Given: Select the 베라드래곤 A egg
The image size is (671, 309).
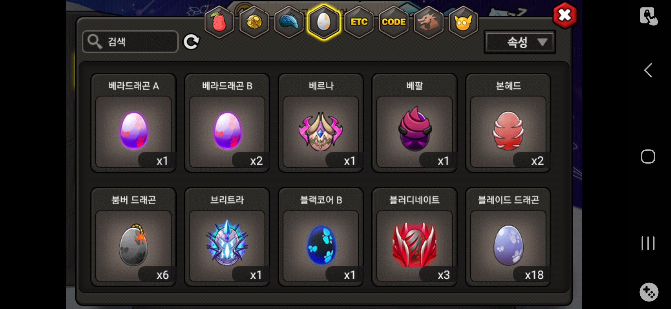Looking at the screenshot, I should pyautogui.click(x=133, y=123).
